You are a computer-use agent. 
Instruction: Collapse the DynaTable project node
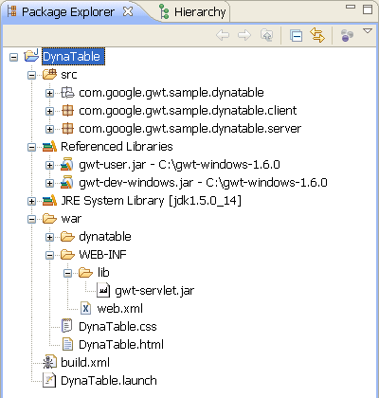[13, 57]
